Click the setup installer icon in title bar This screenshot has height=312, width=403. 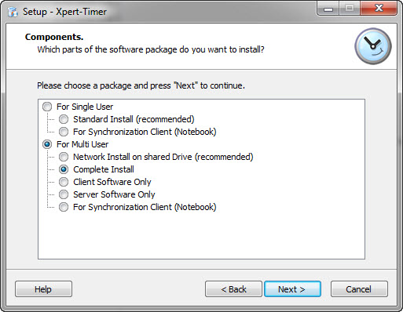[x=13, y=12]
